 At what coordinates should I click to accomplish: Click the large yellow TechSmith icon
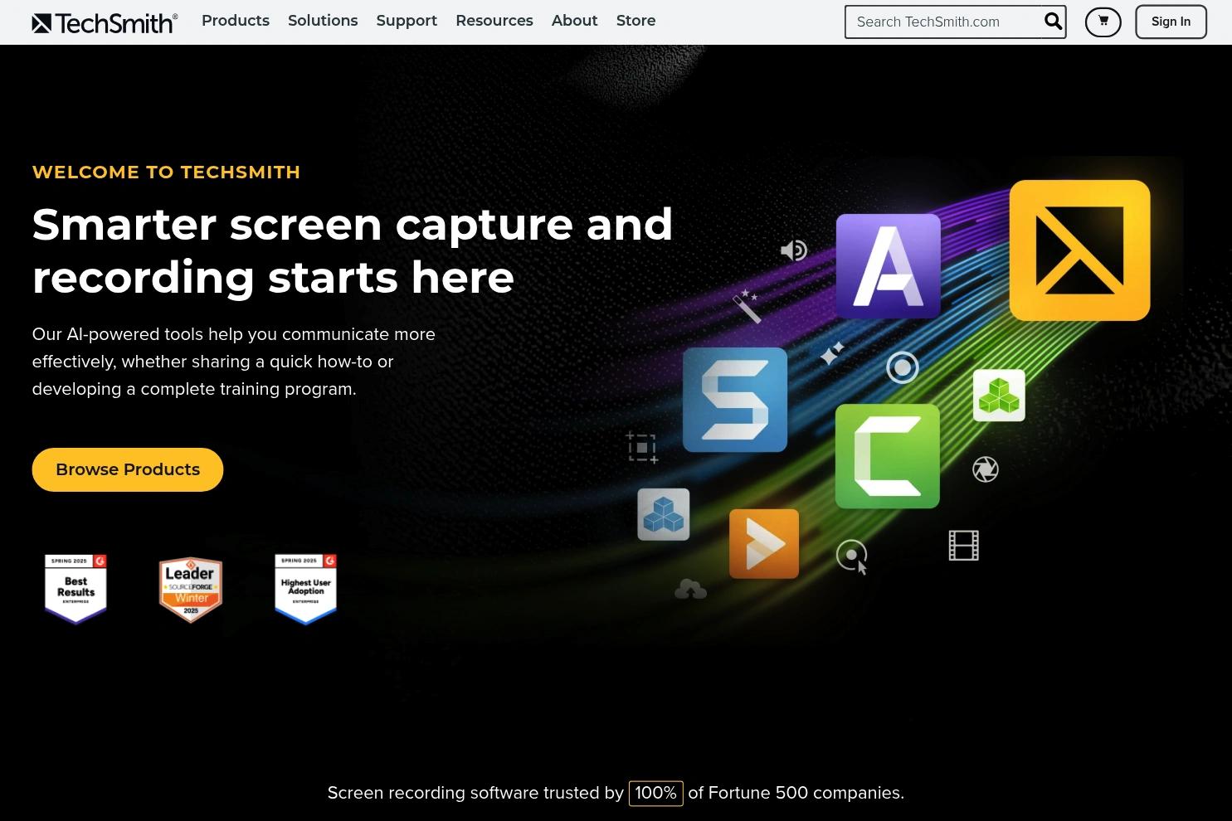click(x=1080, y=250)
